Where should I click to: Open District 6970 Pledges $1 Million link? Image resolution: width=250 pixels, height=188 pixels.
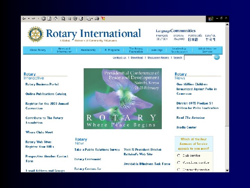(197, 106)
